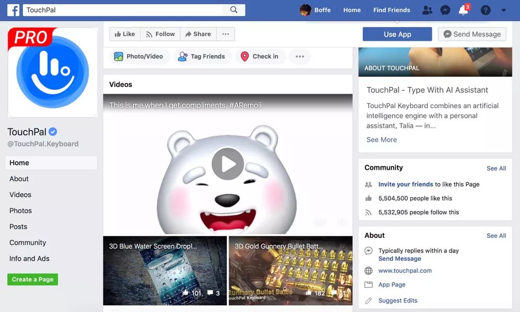This screenshot has height=312, width=520.
Task: Open the 3D Blue Water Screen video thumbnail
Action: point(165,271)
